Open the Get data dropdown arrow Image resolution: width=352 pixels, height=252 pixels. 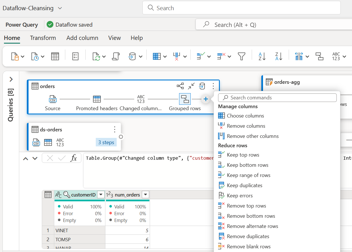pos(23,57)
